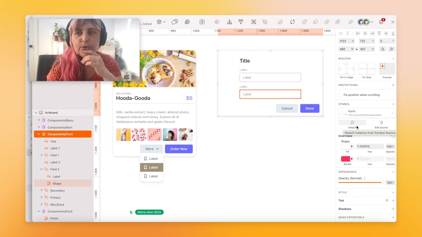Click the Edit Source diamond icon
This screenshot has width=422, height=237.
[x=381, y=123]
